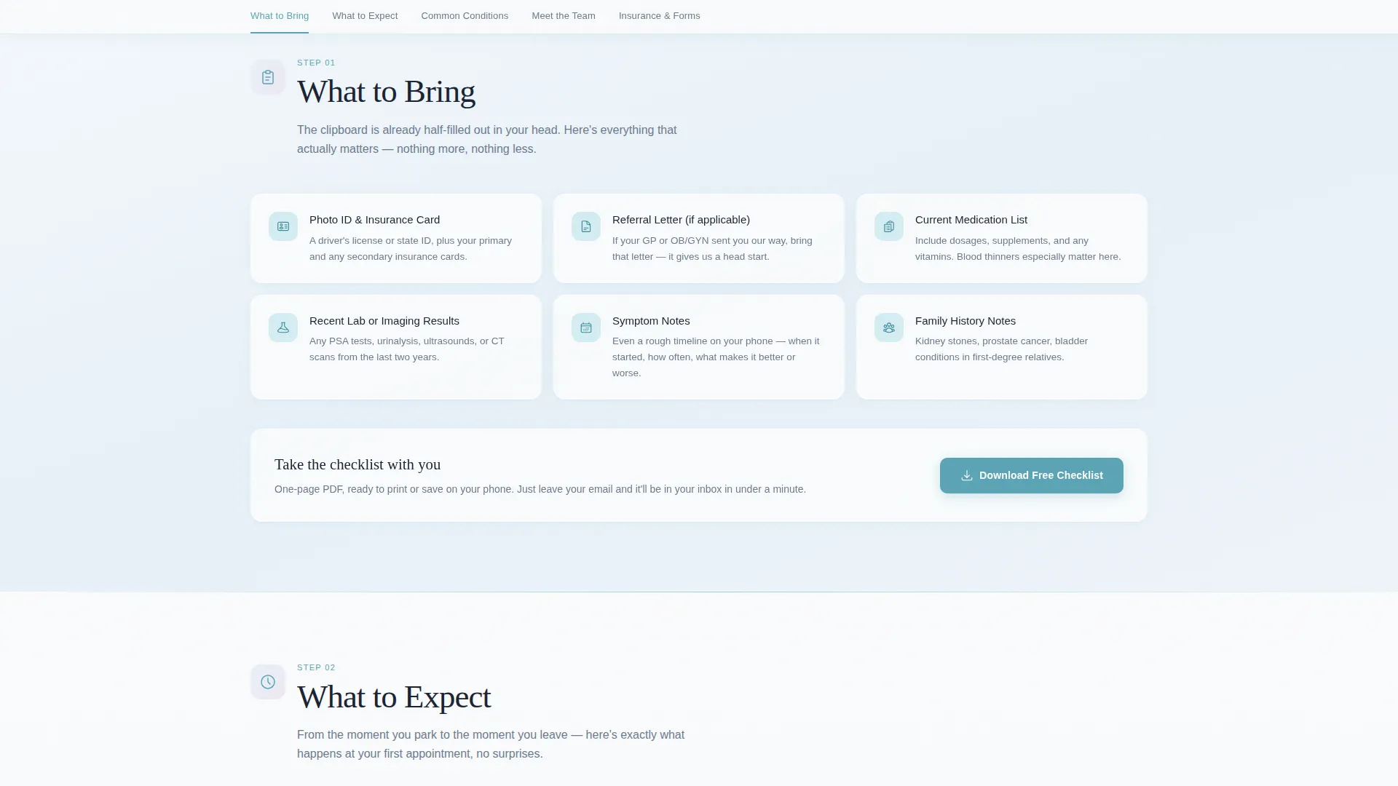1398x786 pixels.
Task: Click the Family History Notes title
Action: pos(965,321)
